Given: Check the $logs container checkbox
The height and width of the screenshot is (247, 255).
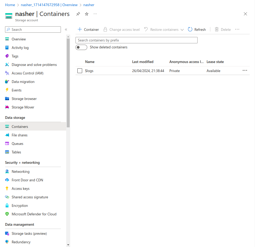Looking at the screenshot, I should pyautogui.click(x=80, y=71).
